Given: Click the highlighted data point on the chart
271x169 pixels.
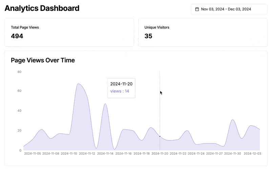Looking at the screenshot, I should coord(160,136).
